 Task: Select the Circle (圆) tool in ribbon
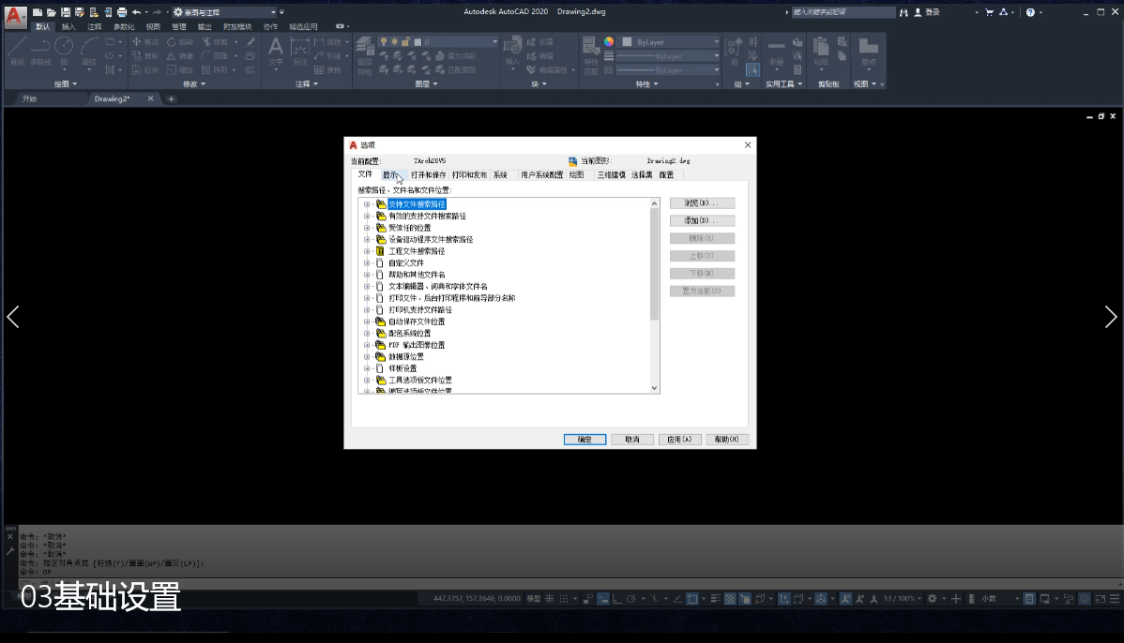click(64, 49)
